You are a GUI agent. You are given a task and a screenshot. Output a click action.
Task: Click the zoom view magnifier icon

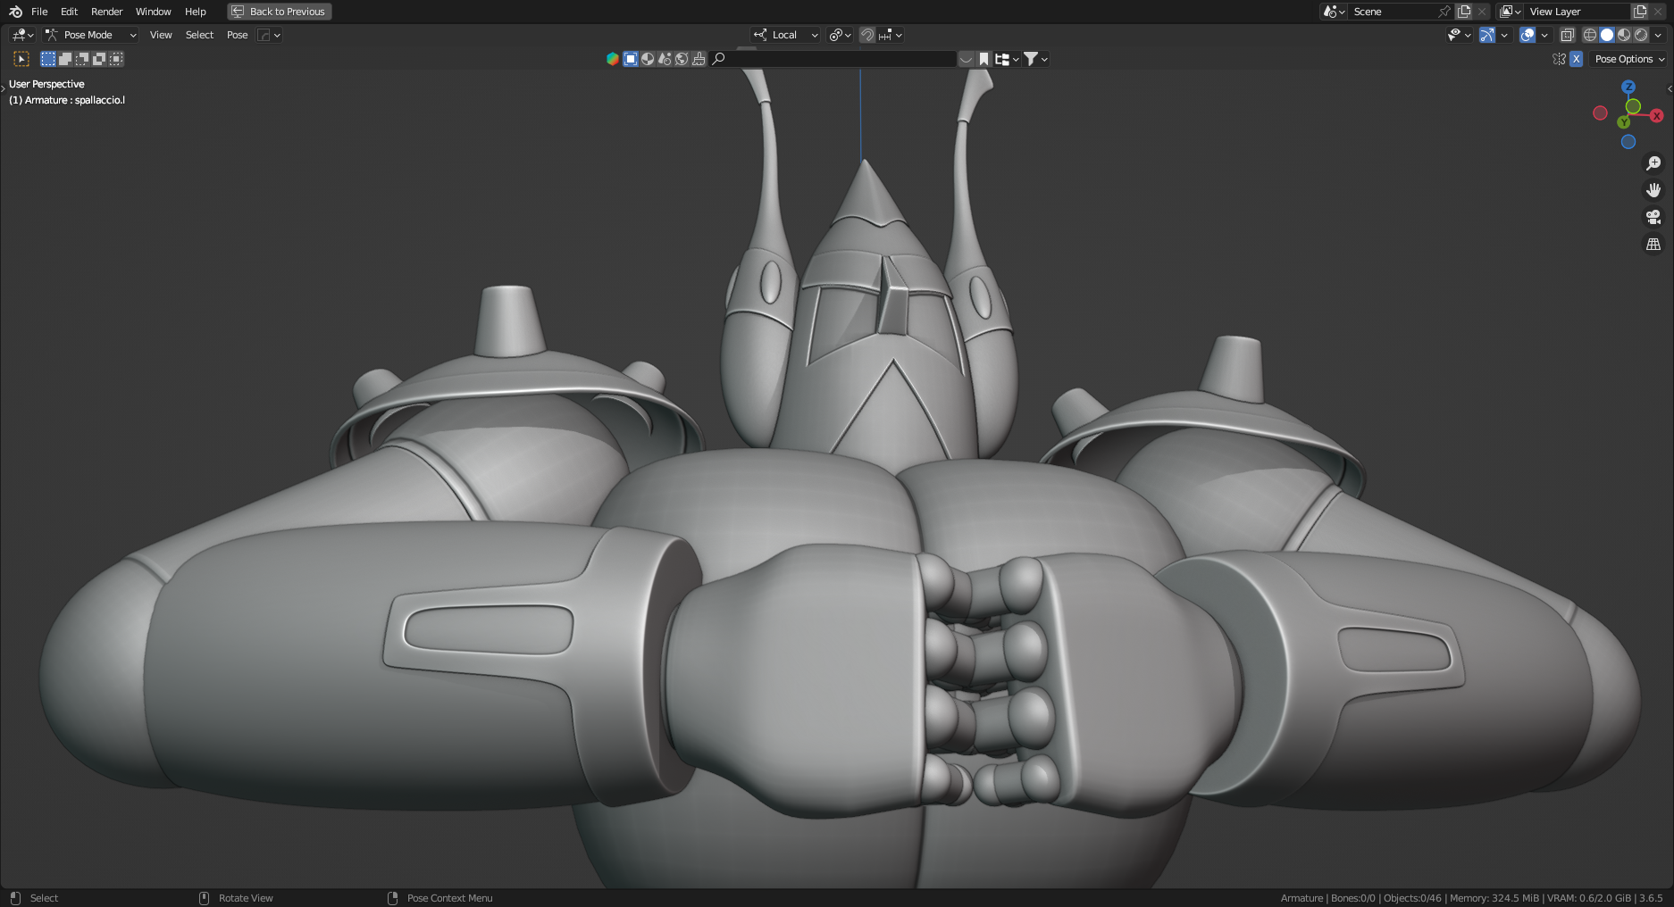(x=1653, y=163)
